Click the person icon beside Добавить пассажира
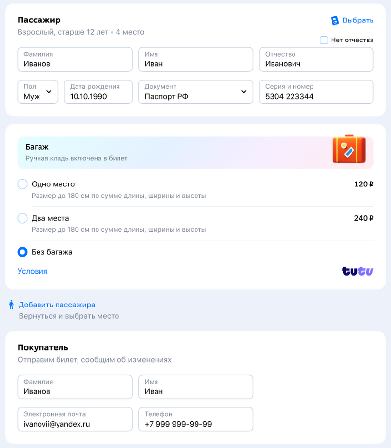The image size is (391, 448). 11,305
